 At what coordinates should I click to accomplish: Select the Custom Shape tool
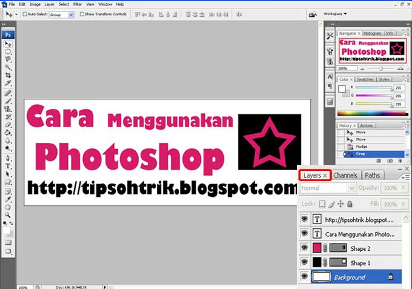[8, 182]
